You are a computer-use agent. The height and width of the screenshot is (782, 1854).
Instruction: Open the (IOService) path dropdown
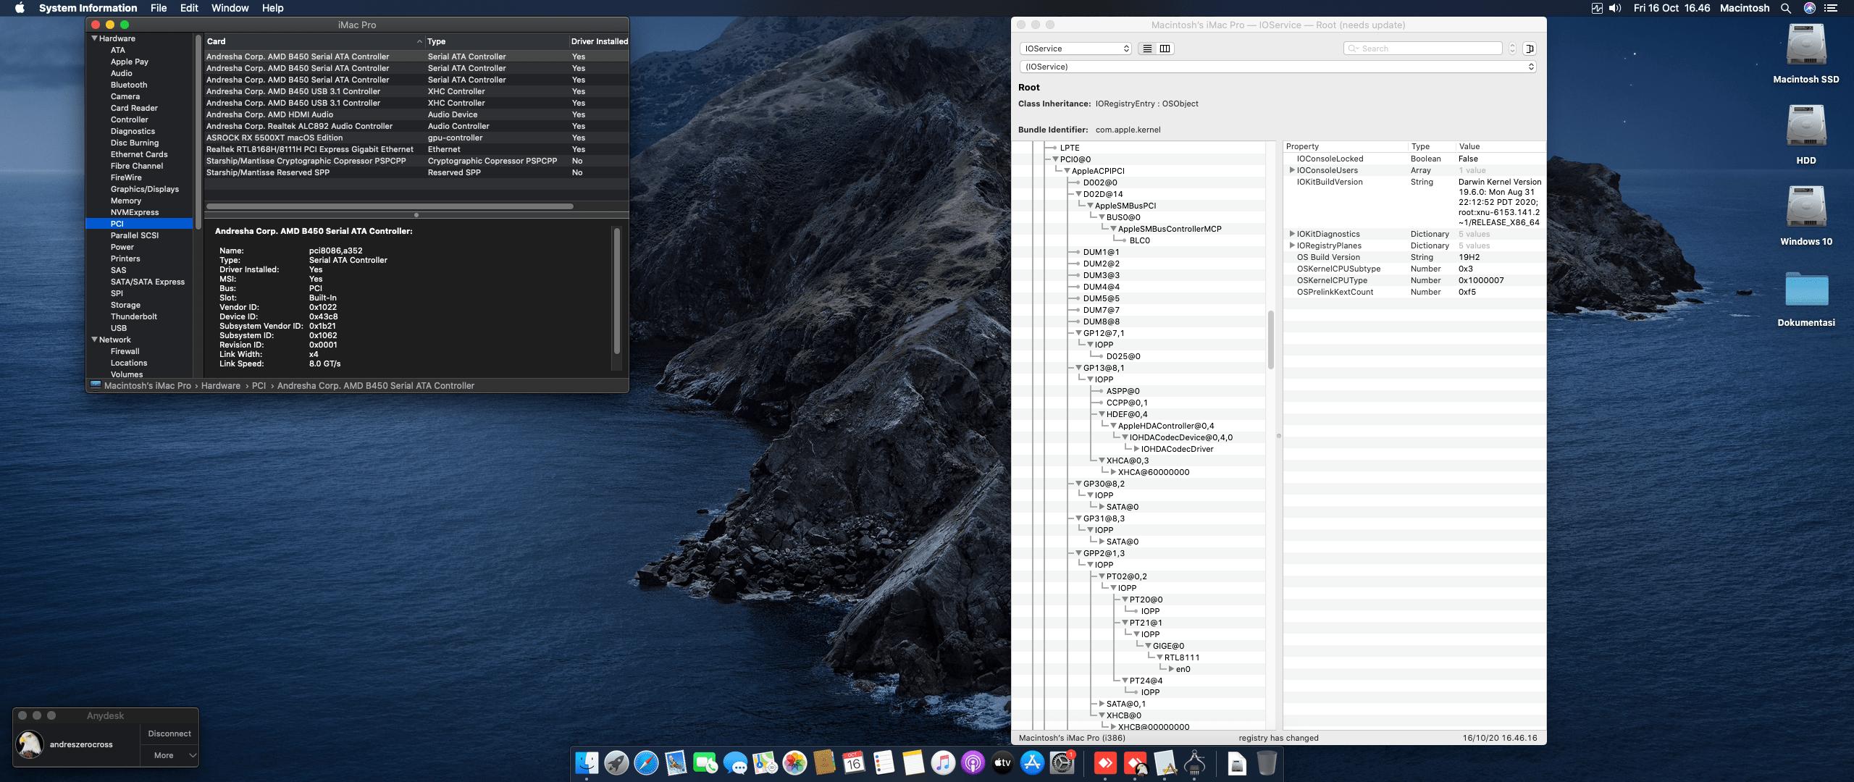1278,67
